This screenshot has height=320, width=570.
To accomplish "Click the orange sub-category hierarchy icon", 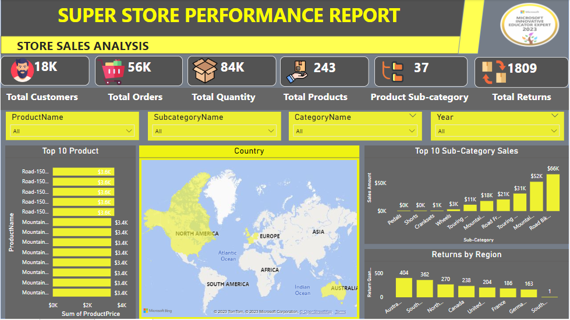I will tap(392, 71).
